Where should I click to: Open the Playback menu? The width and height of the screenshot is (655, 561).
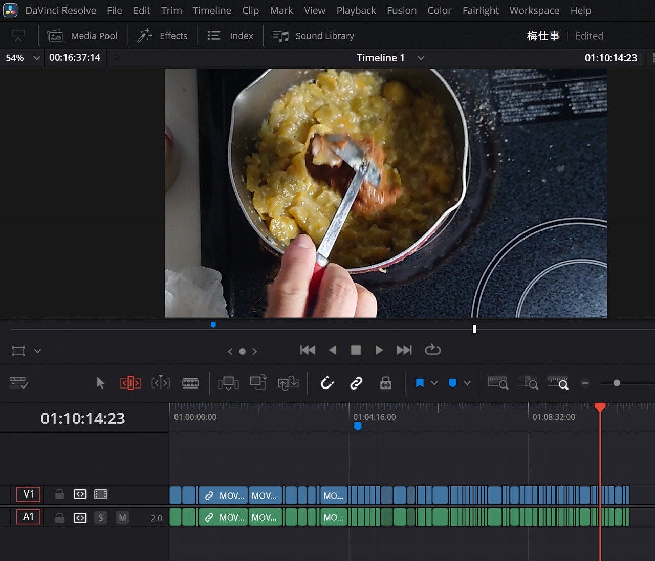coord(356,10)
